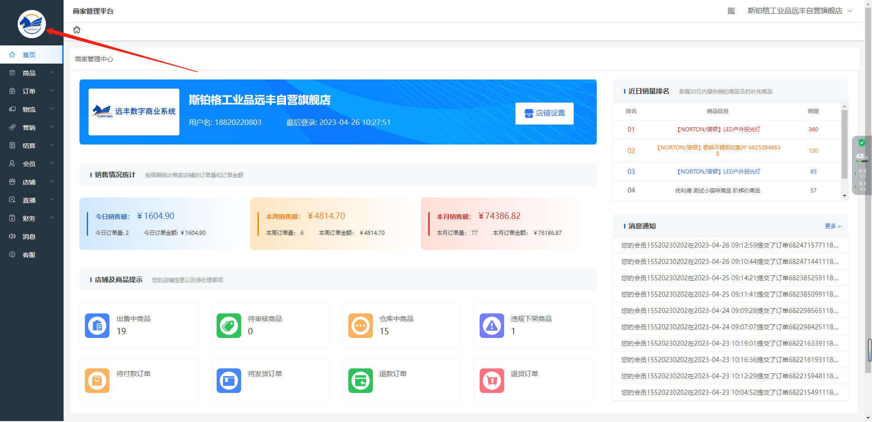Click the 物流 sidebar icon
Screen dimensions: 872x422
click(x=12, y=109)
